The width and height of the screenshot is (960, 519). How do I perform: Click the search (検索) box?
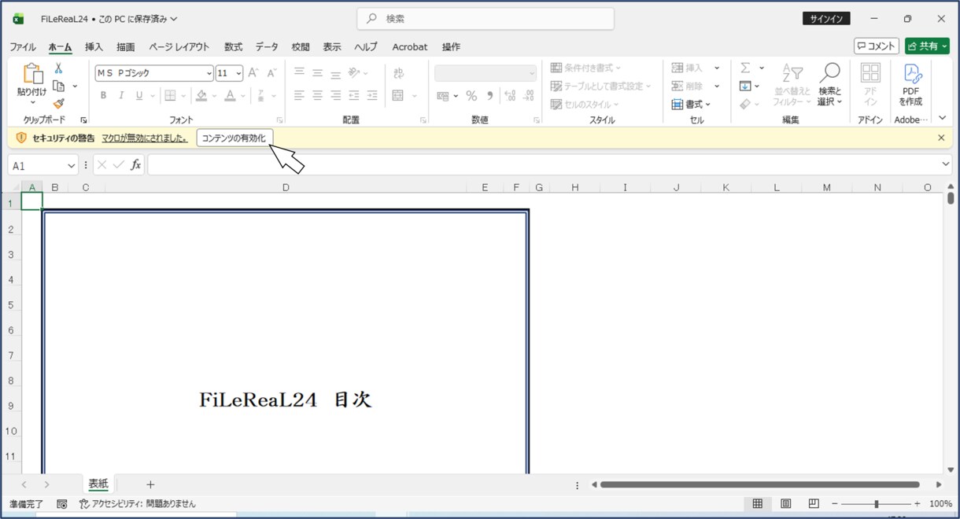tap(486, 18)
